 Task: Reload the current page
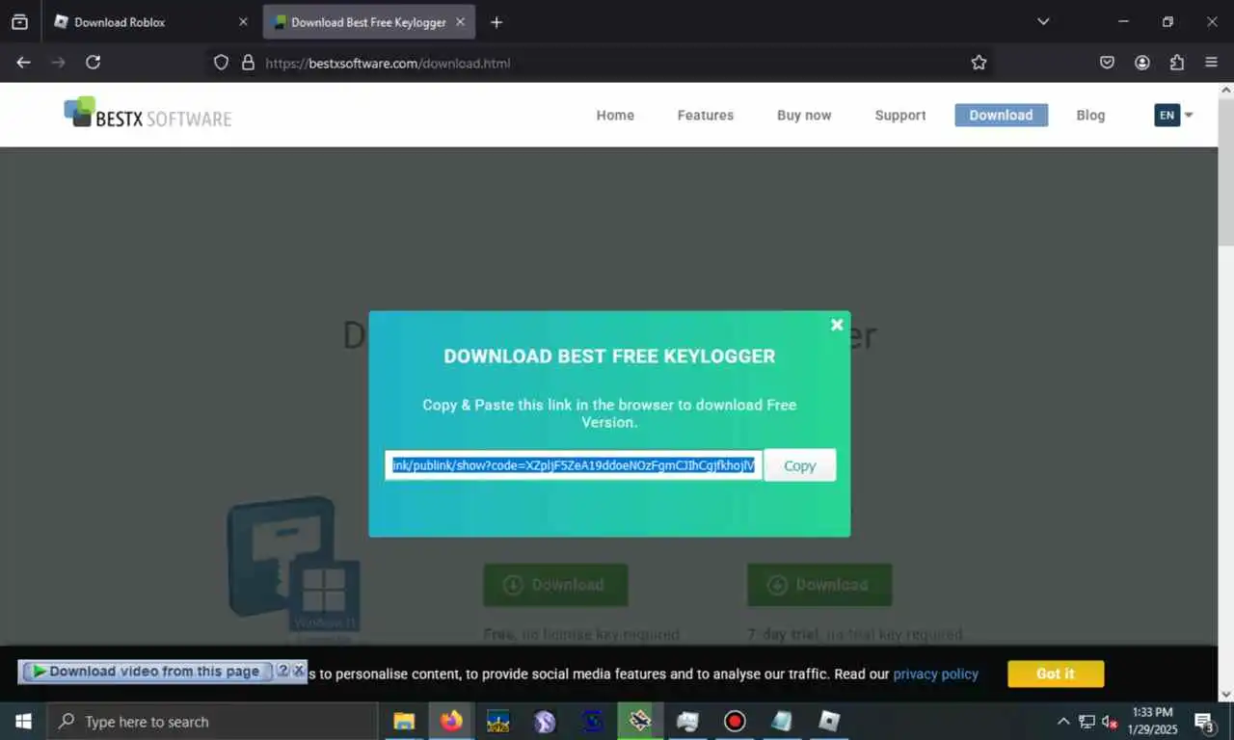click(x=93, y=63)
